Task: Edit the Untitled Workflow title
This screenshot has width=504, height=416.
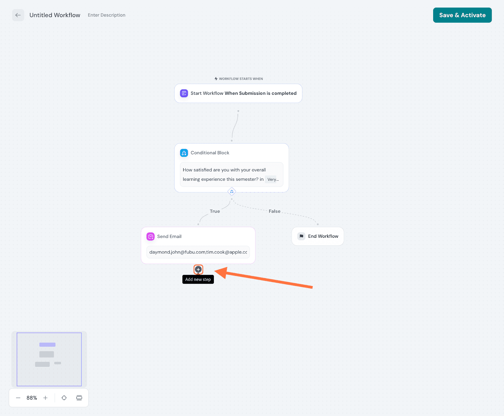Action: tap(55, 15)
